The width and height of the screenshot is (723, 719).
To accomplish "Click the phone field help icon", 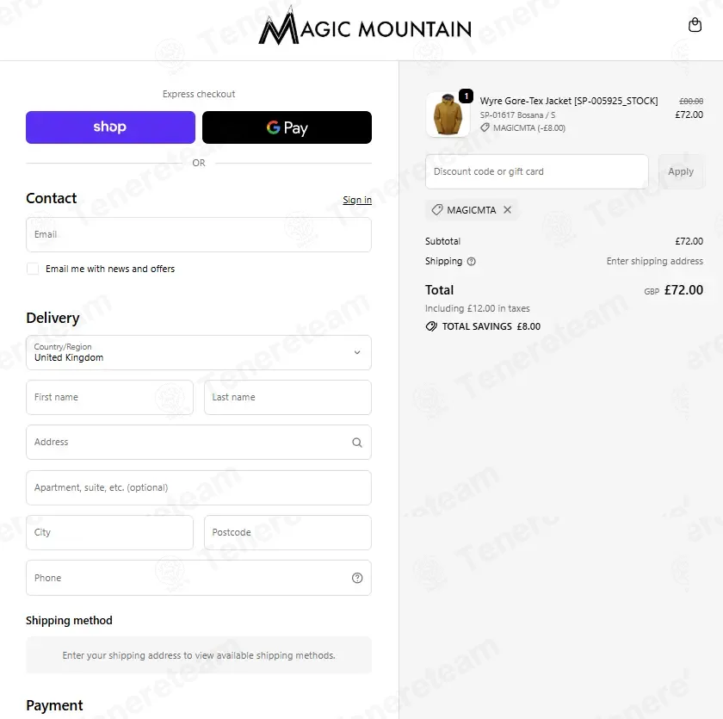I will pyautogui.click(x=357, y=578).
